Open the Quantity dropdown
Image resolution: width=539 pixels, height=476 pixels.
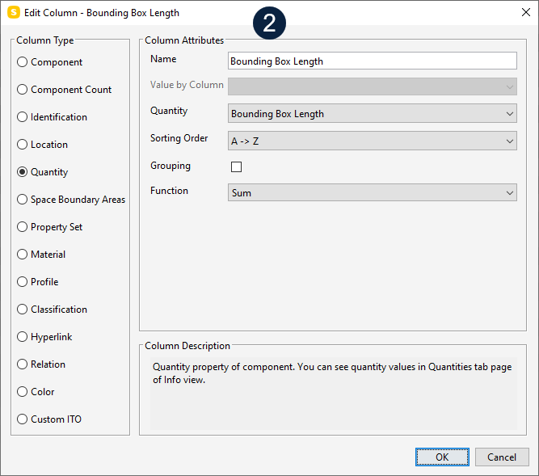tap(373, 113)
